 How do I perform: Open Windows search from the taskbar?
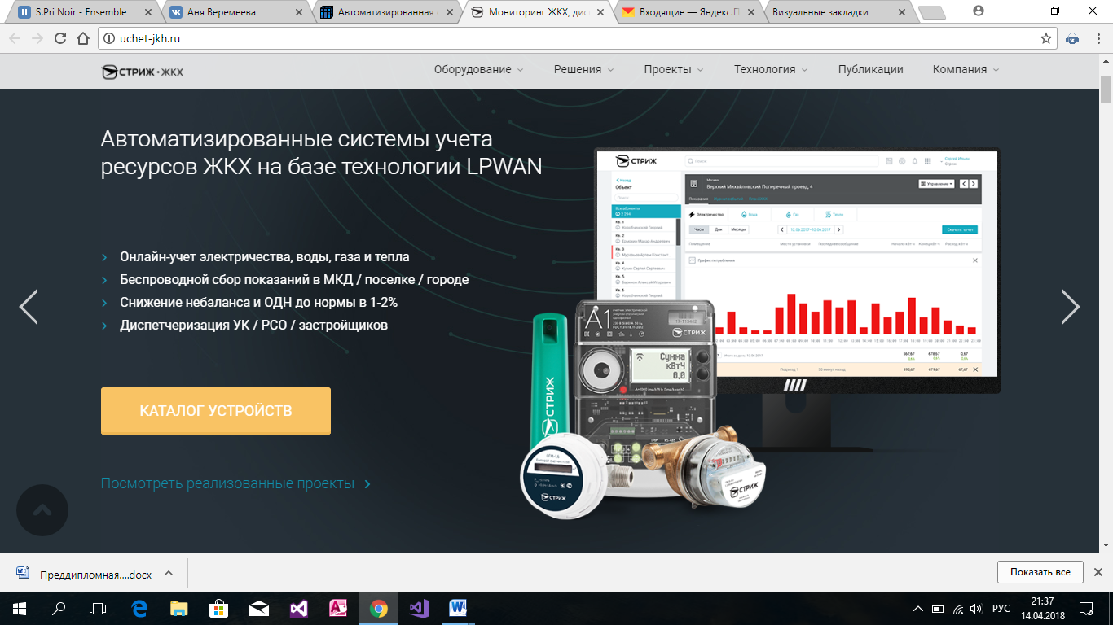tap(59, 608)
